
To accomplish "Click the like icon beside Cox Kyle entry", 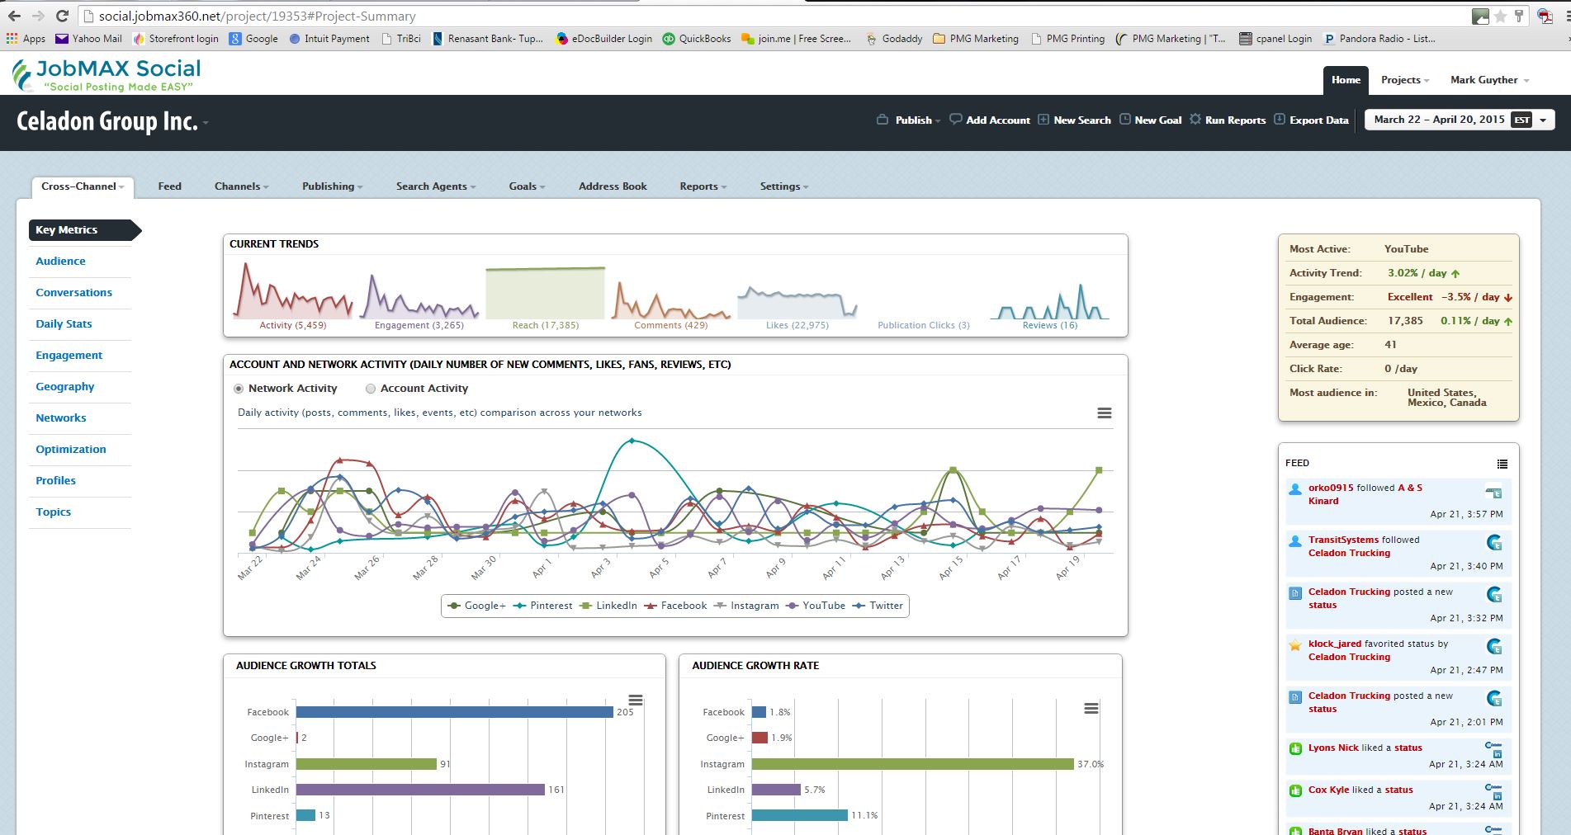I will [x=1295, y=790].
